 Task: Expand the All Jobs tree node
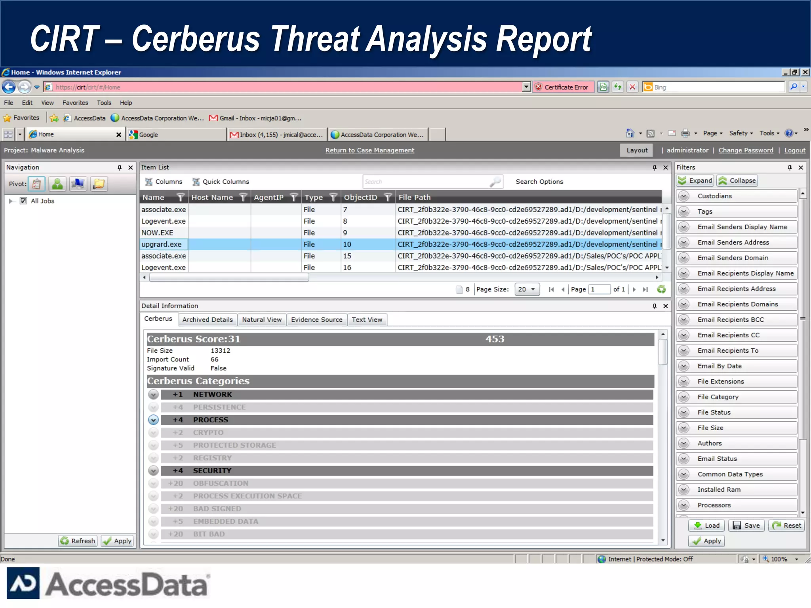(11, 201)
